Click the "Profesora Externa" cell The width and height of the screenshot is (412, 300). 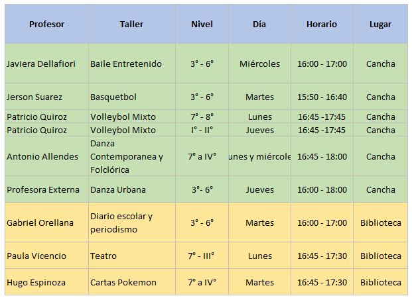coord(42,190)
